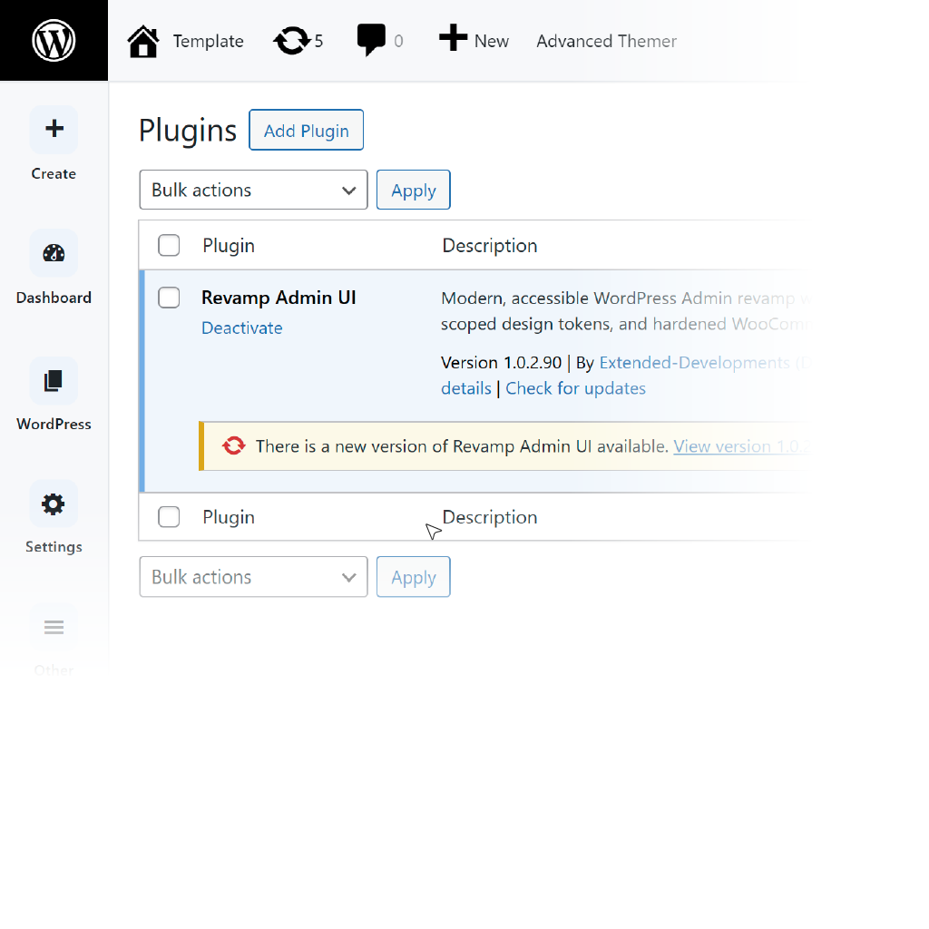This screenshot has height=929, width=929.
Task: Click the Add Plugin button
Action: (x=306, y=131)
